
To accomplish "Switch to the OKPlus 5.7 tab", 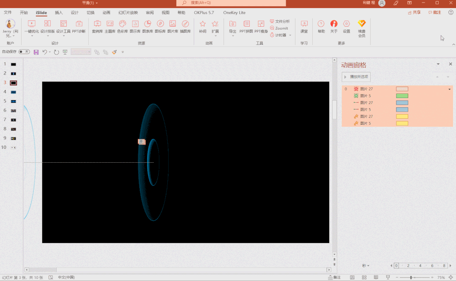I will pos(204,13).
